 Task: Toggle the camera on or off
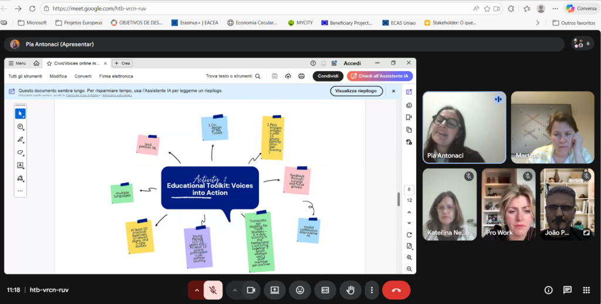click(251, 290)
